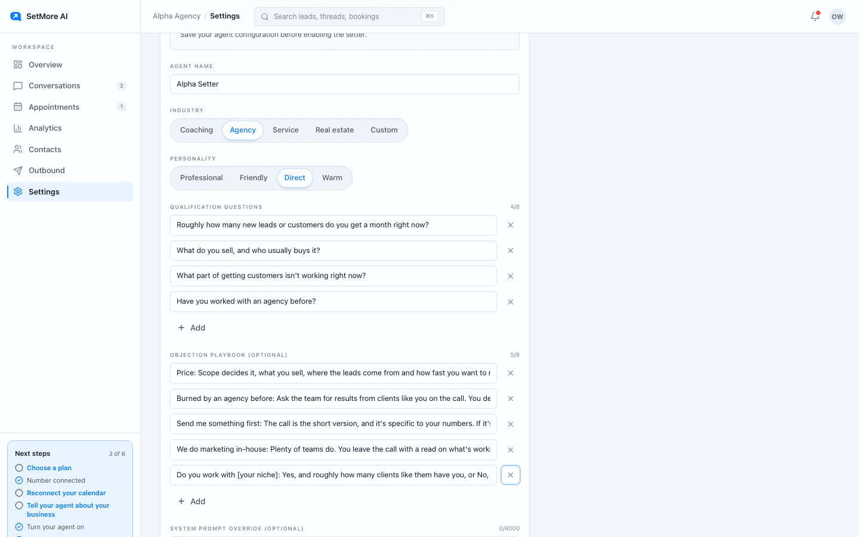Select the Service industry option
Screen dimensions: 859x537
(x=286, y=130)
